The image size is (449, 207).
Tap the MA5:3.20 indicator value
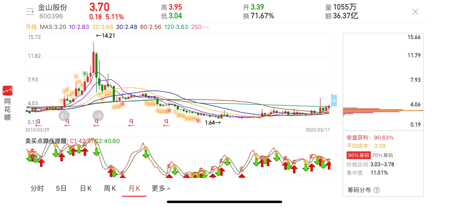53,27
